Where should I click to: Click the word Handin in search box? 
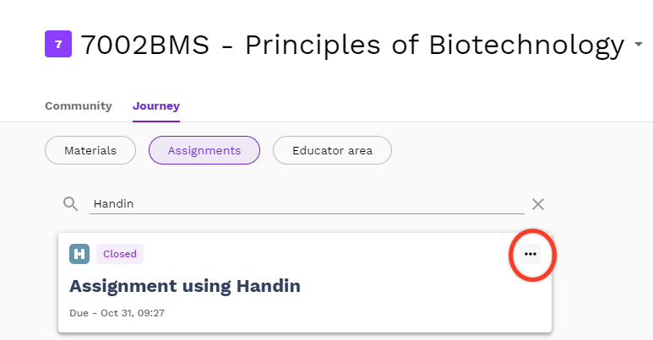coord(114,203)
